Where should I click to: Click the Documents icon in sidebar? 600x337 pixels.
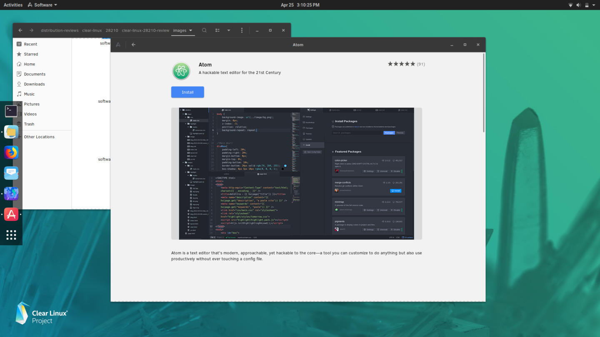point(19,74)
